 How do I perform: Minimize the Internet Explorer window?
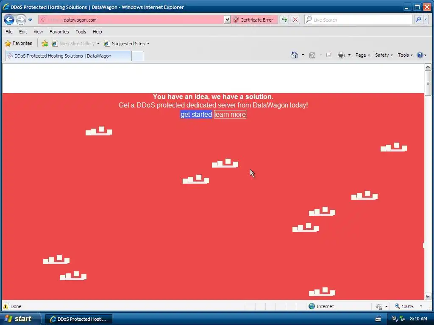coord(406,7)
